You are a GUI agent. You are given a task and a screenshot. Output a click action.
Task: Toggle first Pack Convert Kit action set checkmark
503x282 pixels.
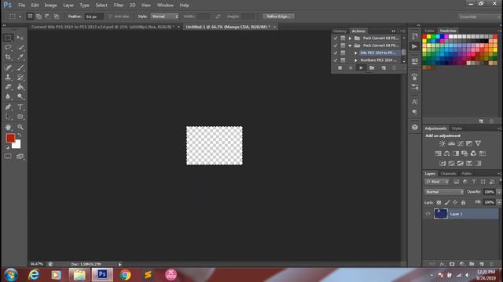(x=336, y=38)
